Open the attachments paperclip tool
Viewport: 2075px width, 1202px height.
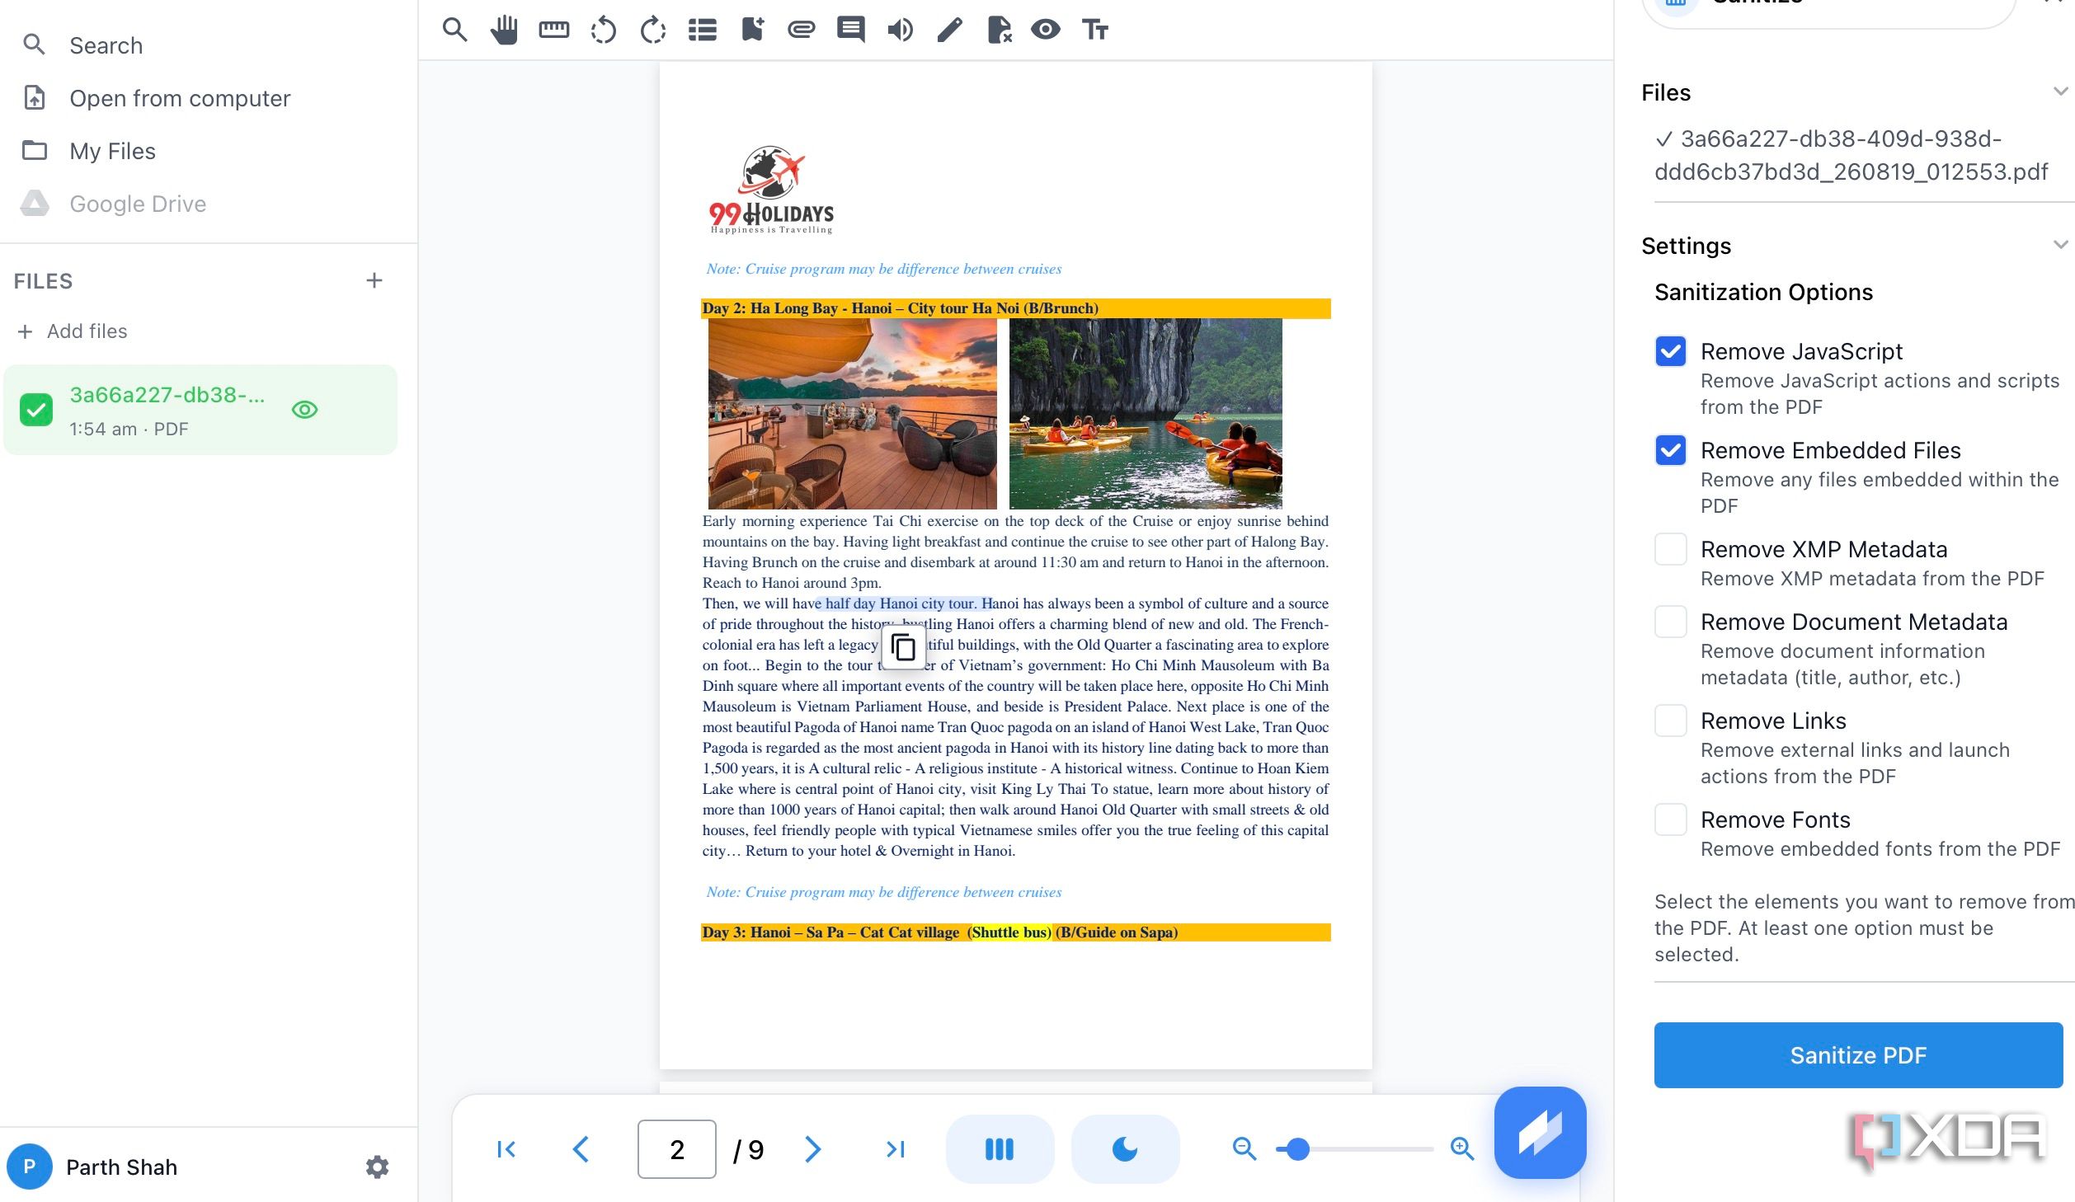pos(801,30)
